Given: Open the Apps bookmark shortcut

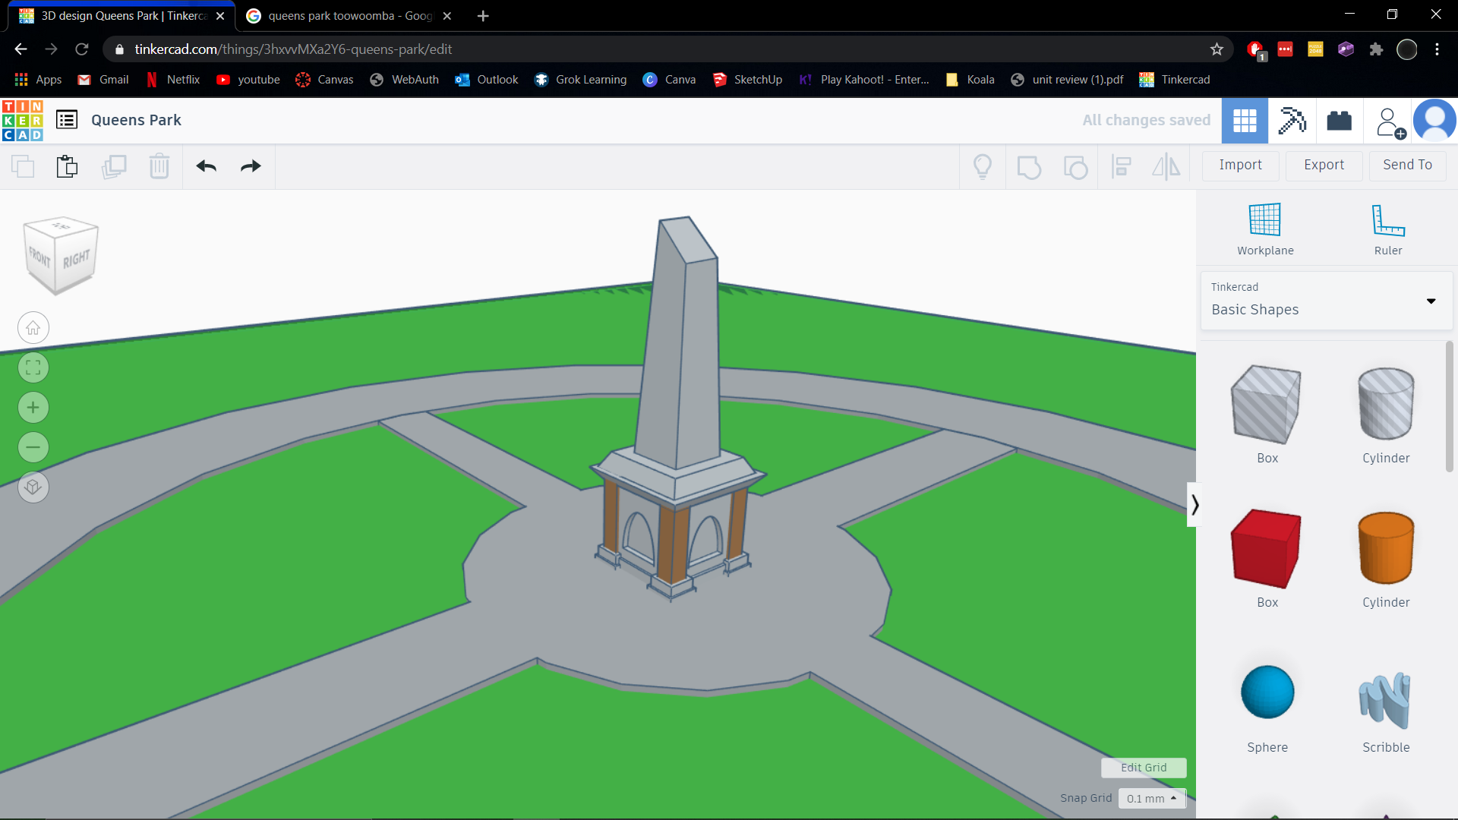Looking at the screenshot, I should pos(38,80).
